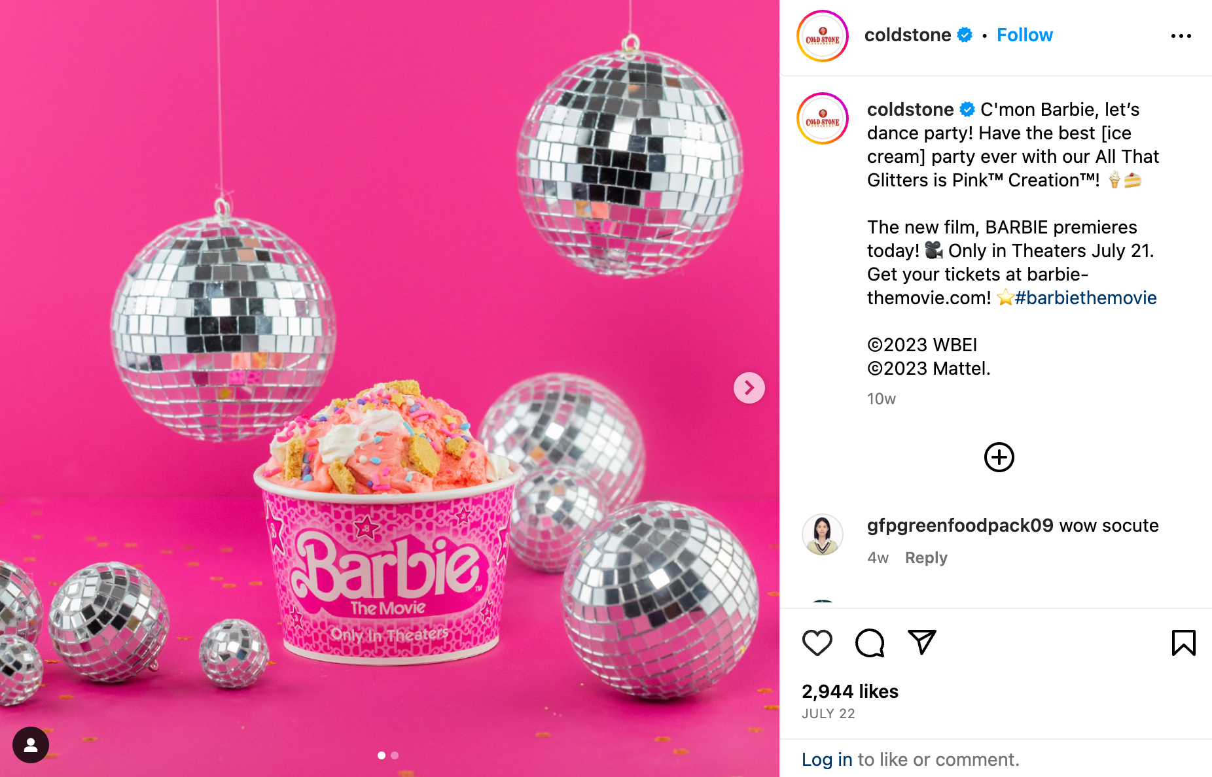Reply to gfpgreenfoodpack09's comment

(x=926, y=558)
